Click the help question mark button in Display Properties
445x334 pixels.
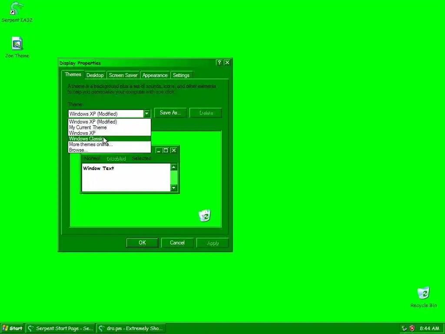point(219,63)
